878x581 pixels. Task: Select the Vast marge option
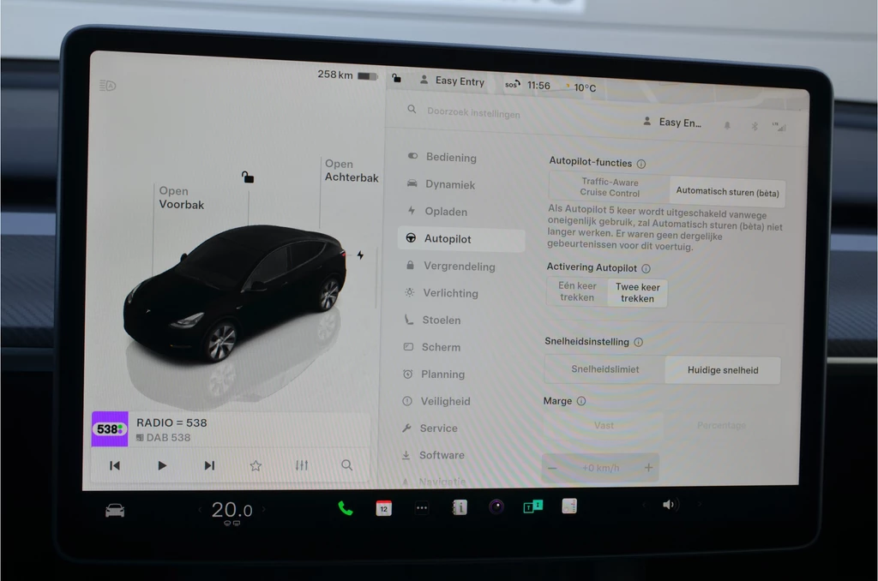click(x=604, y=425)
